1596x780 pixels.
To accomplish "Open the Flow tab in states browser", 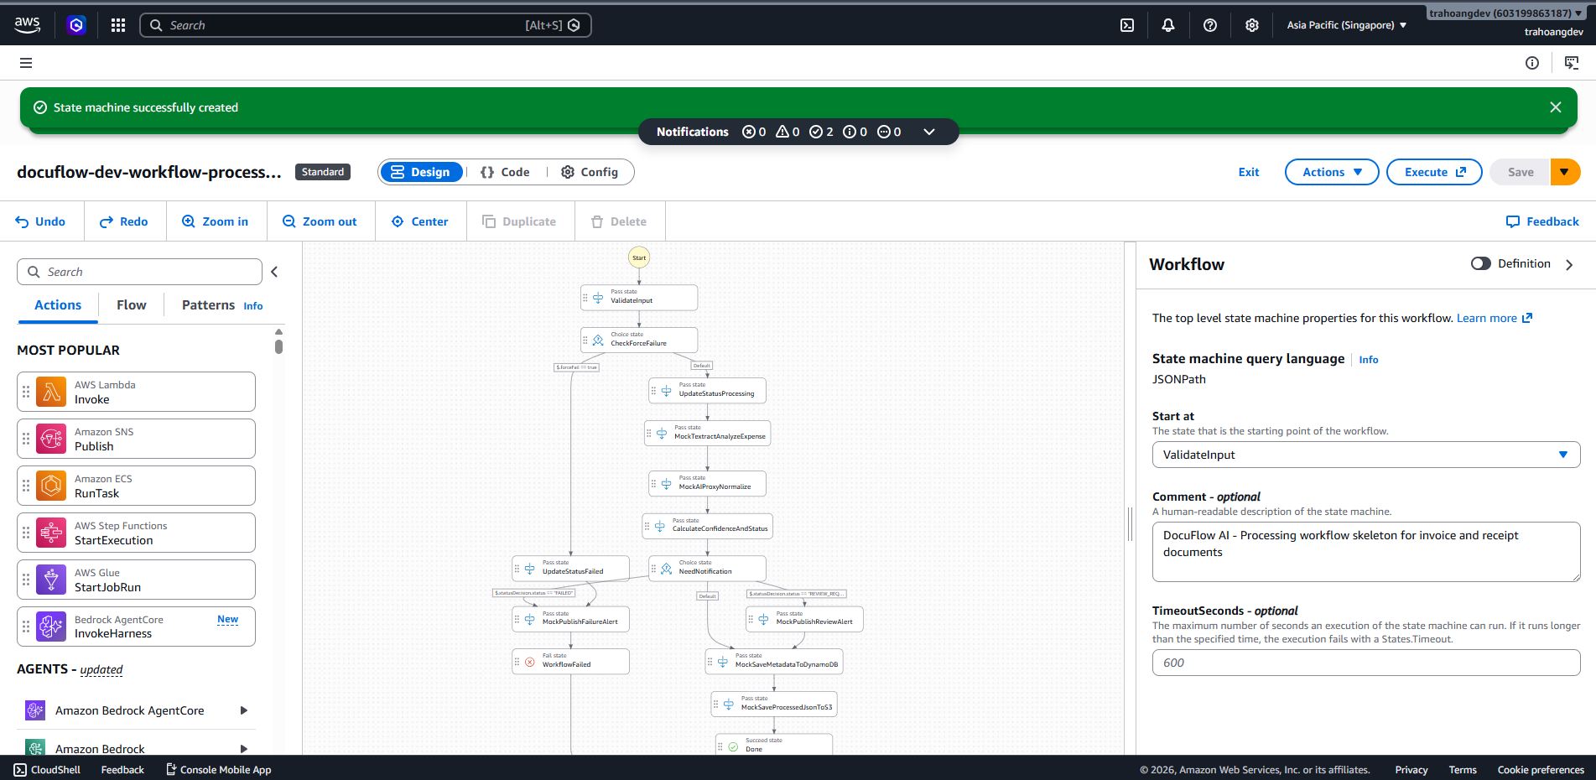I will (132, 305).
